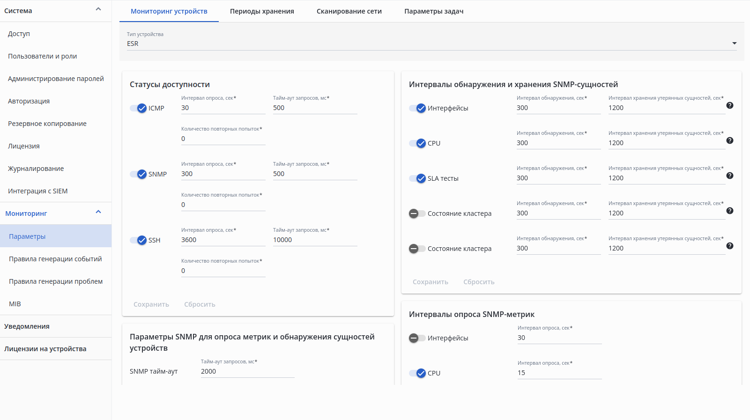Disable the SNMP availability switch
The height and width of the screenshot is (420, 750).
click(138, 174)
